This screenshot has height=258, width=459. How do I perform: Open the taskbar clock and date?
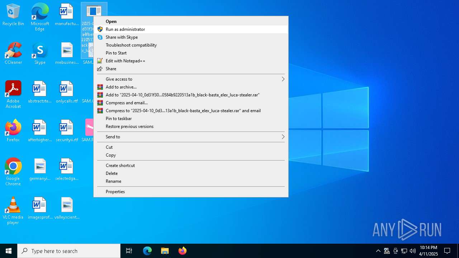point(429,251)
